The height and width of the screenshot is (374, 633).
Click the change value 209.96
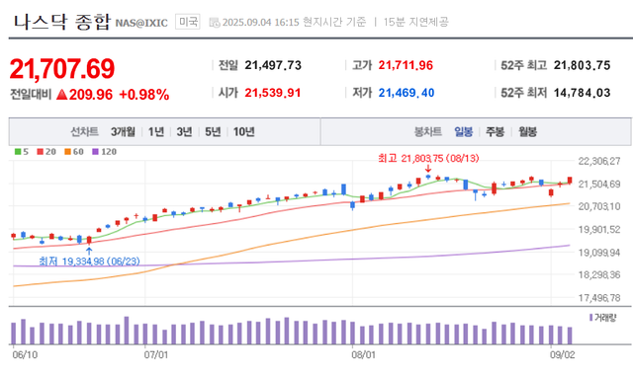click(x=91, y=95)
